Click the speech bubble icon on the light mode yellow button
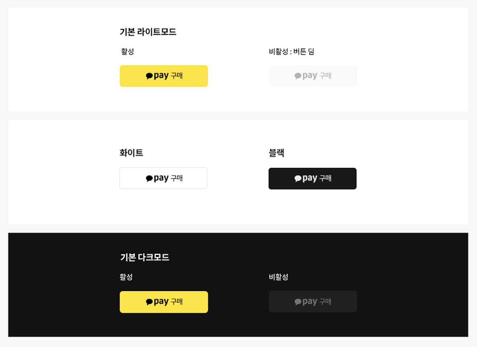This screenshot has width=477, height=347. (149, 76)
